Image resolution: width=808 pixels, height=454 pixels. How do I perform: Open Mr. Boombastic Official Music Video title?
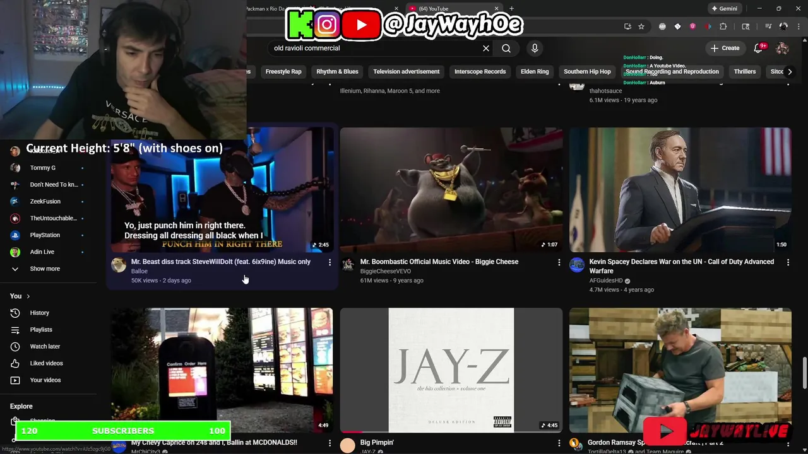[x=439, y=262]
